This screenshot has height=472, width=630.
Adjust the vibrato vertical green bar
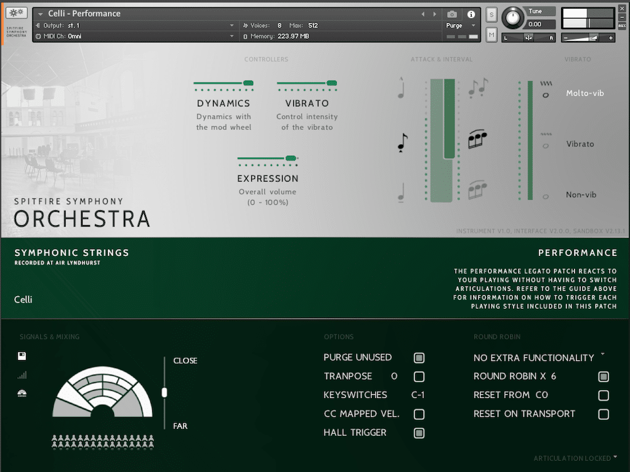coord(530,140)
